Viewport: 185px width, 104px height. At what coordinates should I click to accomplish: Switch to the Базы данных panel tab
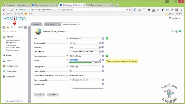click(x=52, y=24)
